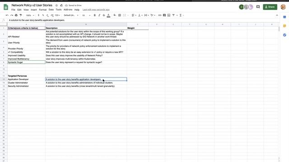Open the font size dropdown
Screen dimensions: 289x162
pos(86,15)
